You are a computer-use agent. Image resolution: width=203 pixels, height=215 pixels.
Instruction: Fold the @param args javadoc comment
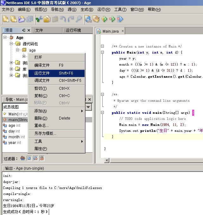click(103, 94)
